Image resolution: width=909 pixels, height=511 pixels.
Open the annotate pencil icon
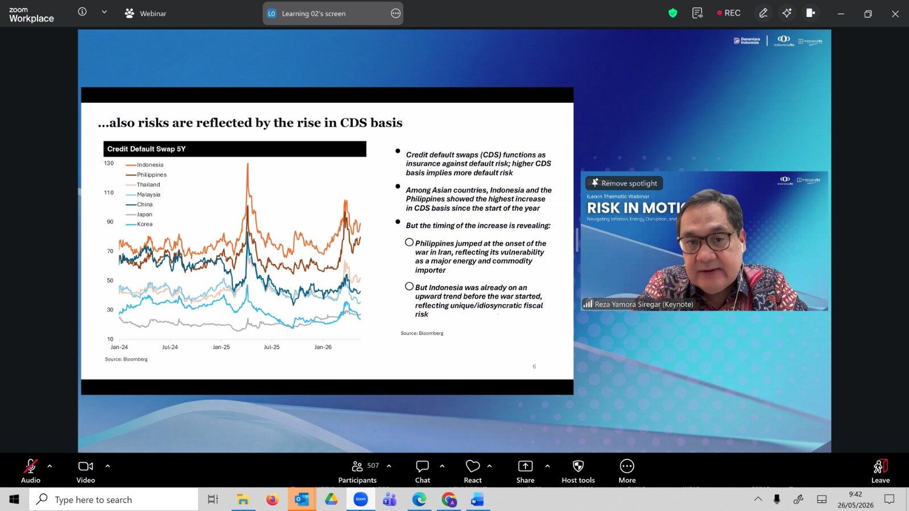point(763,13)
